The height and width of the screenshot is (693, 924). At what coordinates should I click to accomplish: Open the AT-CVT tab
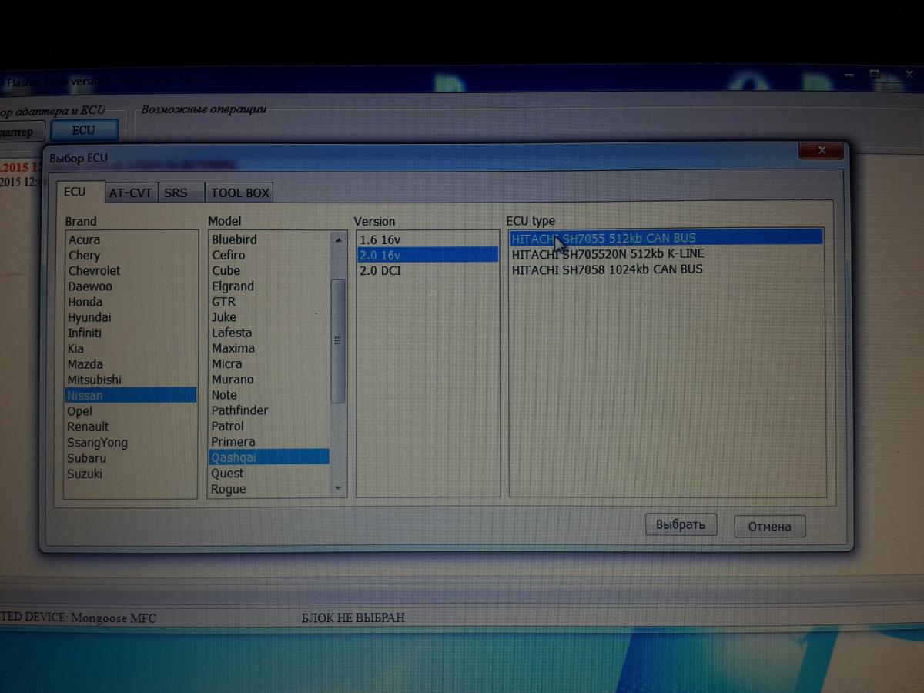[130, 192]
